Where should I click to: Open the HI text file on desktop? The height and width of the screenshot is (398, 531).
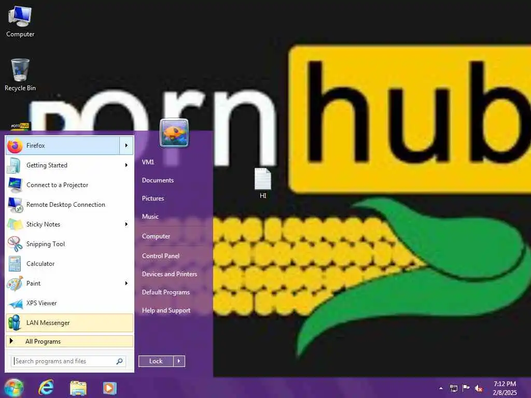click(x=263, y=183)
